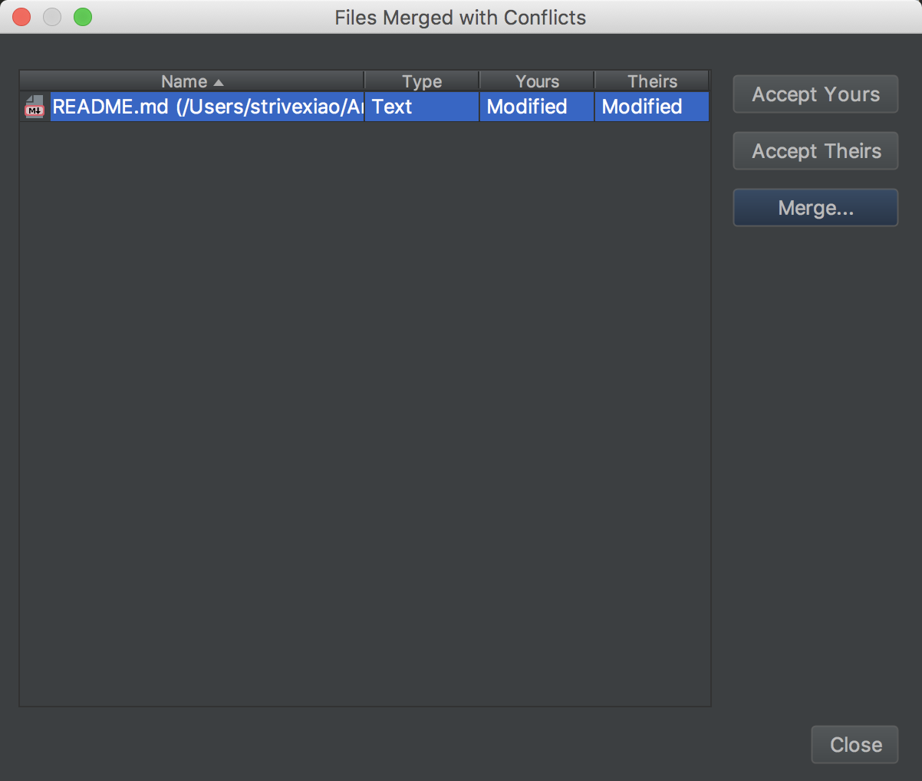
Task: Close the dialog with the red window button
Action: 21,17
